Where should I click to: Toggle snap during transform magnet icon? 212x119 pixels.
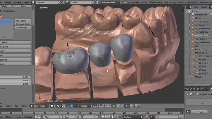(x=123, y=106)
